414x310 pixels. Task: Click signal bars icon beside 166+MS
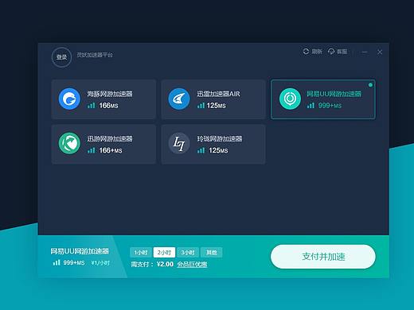(x=92, y=150)
